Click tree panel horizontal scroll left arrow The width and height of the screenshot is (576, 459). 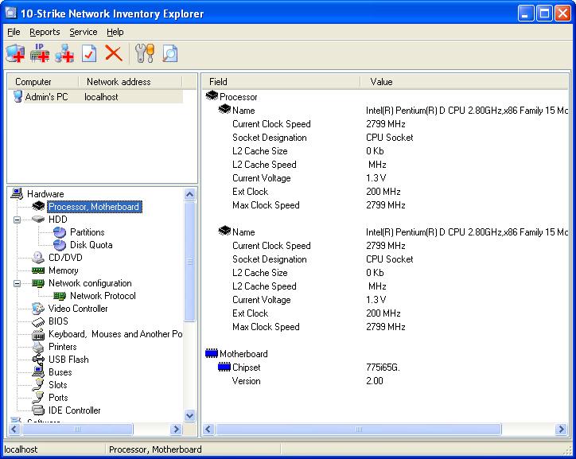[14, 429]
